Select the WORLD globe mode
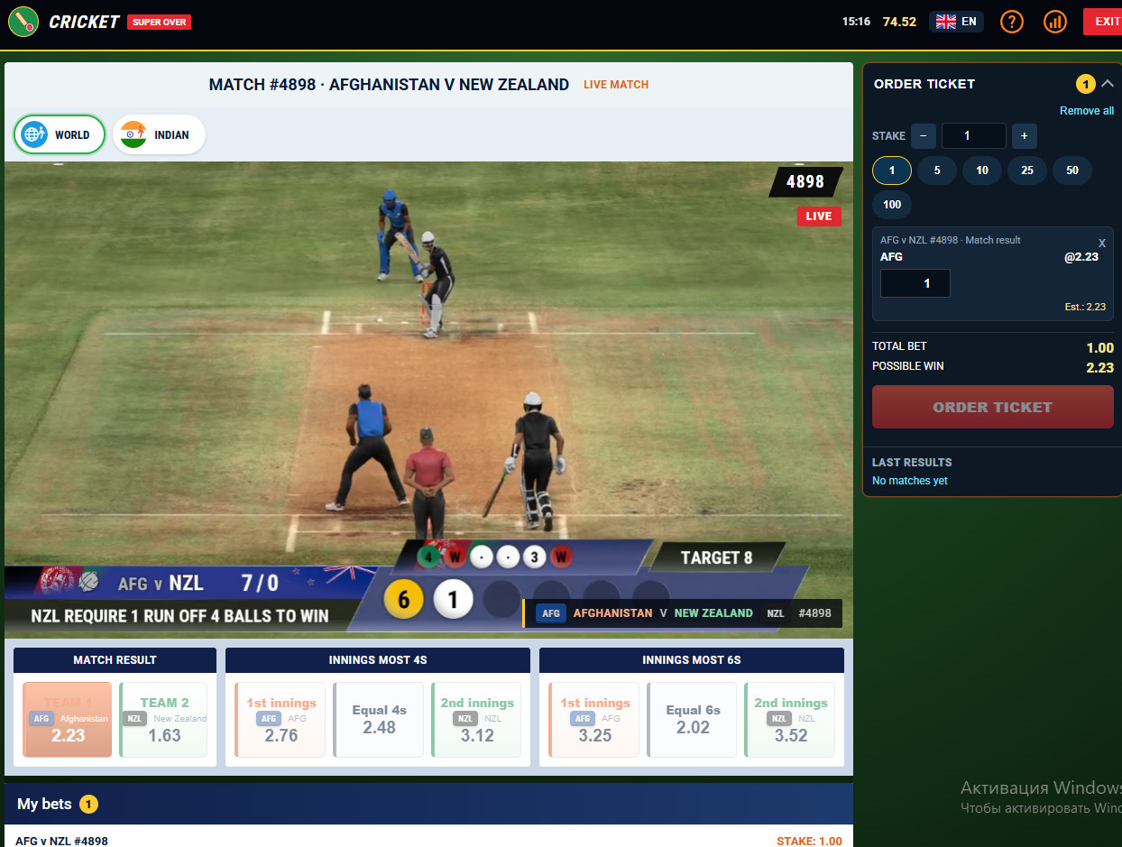The width and height of the screenshot is (1122, 847). (60, 134)
